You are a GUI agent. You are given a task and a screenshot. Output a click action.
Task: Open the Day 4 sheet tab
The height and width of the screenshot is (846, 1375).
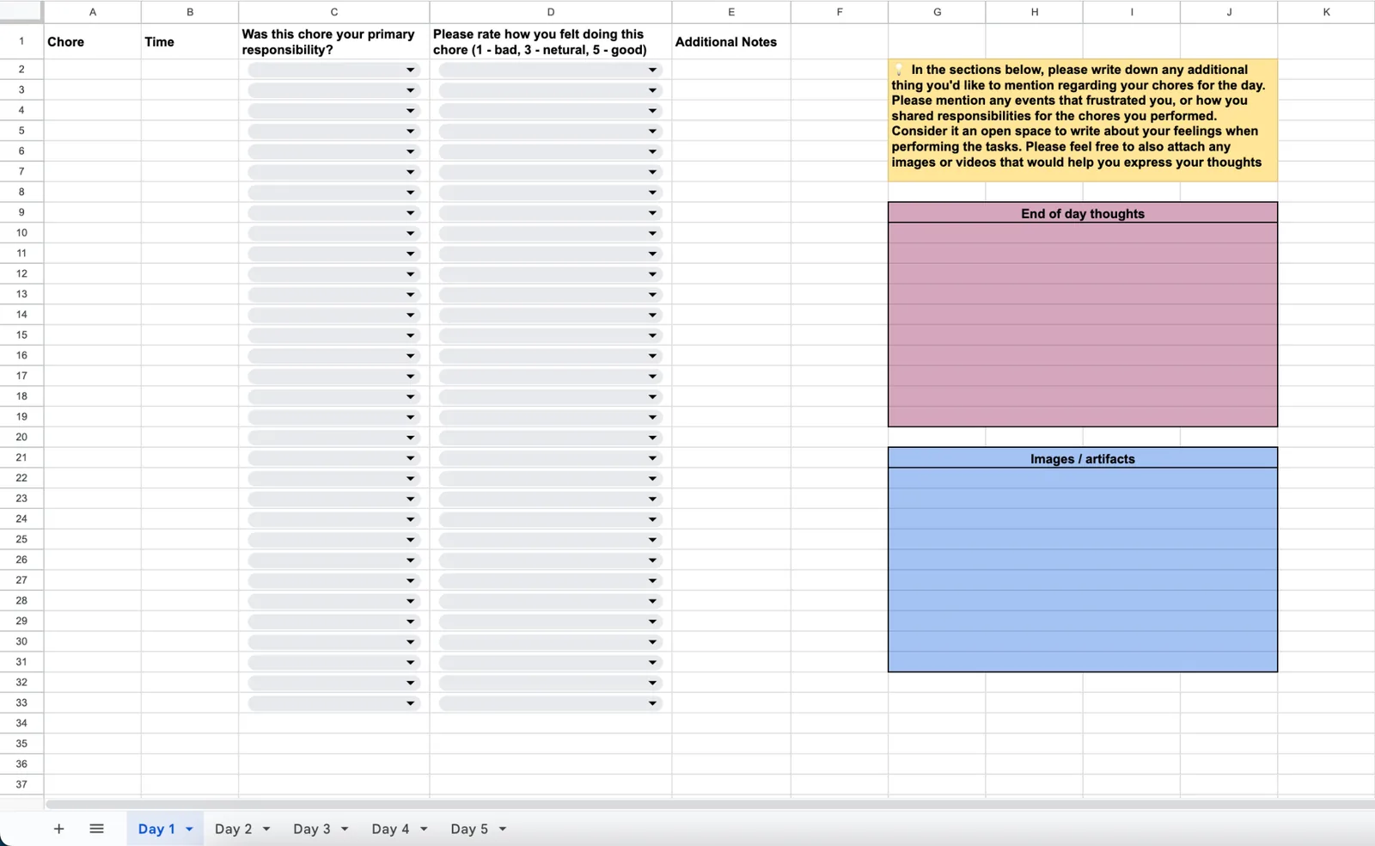pyautogui.click(x=390, y=829)
